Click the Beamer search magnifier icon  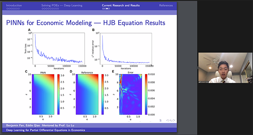click(x=171, y=120)
